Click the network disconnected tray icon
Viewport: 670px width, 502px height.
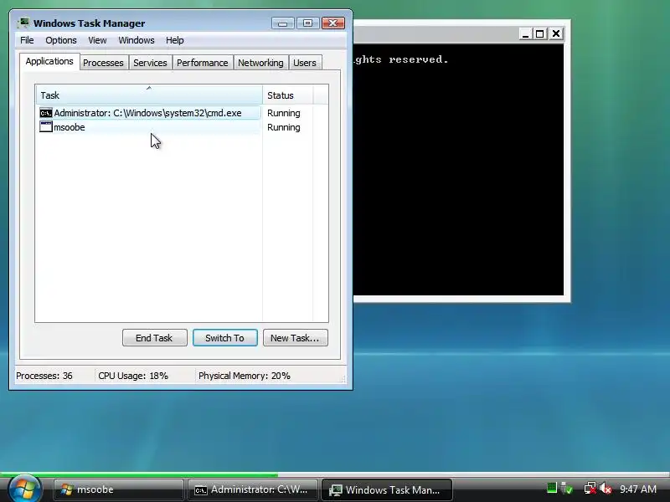click(x=590, y=489)
